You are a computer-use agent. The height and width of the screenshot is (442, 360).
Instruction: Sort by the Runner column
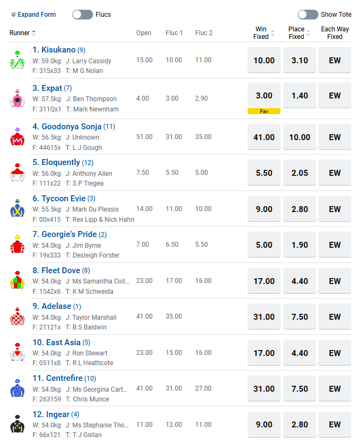(23, 33)
